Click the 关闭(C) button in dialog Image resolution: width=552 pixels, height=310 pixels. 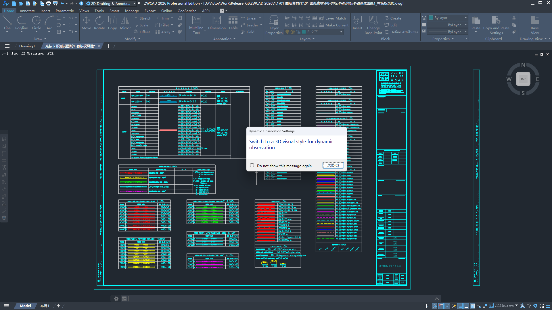point(333,165)
